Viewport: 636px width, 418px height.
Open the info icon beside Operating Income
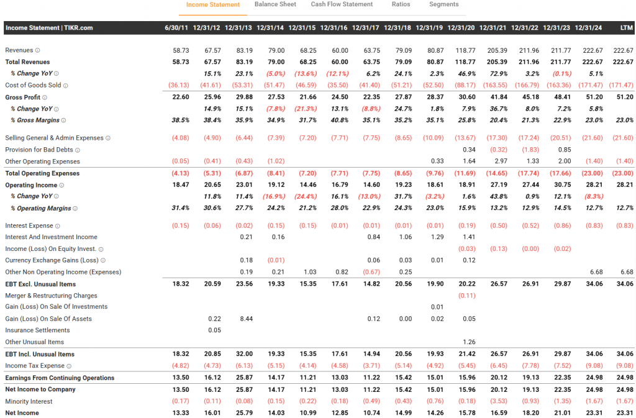click(x=61, y=185)
